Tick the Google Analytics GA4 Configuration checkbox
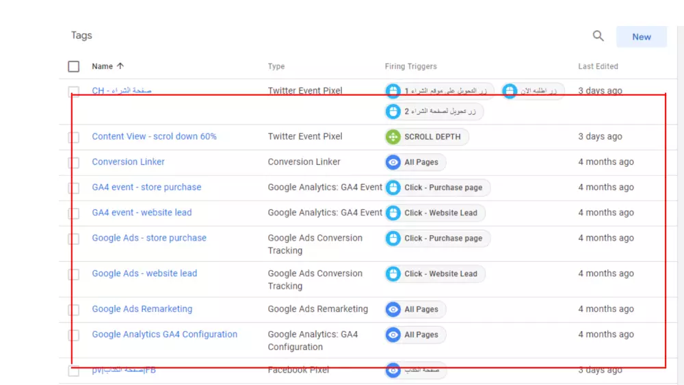 (74, 335)
